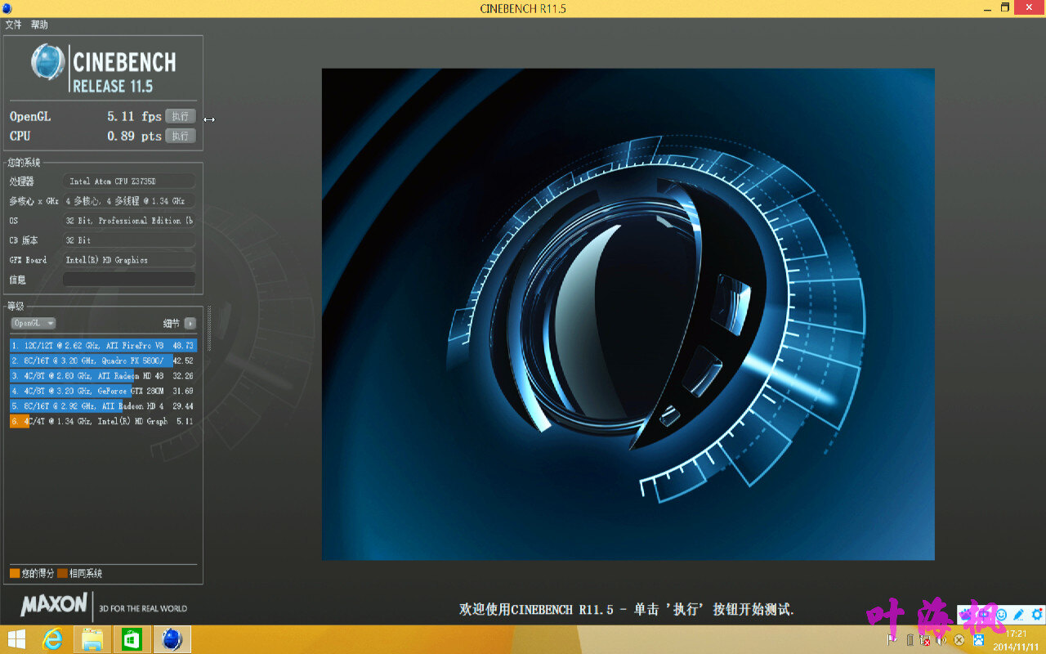
Task: Click the CINEBENCH title bar app icon
Action: [7, 8]
